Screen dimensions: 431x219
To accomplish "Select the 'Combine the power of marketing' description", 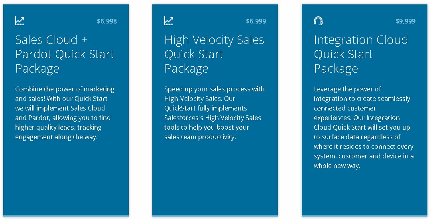I will [65, 113].
